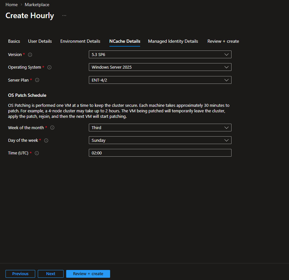Open the Marketplace breadcrumb link
The width and height of the screenshot is (289, 280).
coord(37,5)
